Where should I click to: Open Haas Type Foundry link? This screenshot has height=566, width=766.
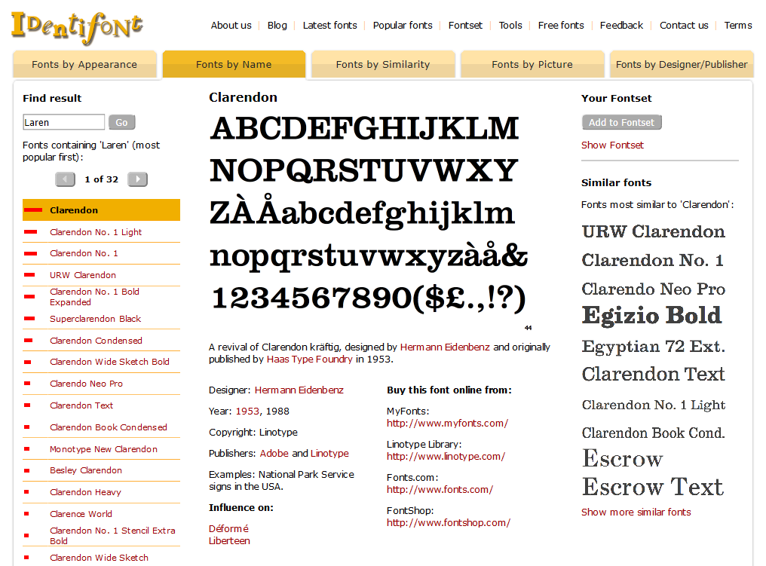pos(309,359)
